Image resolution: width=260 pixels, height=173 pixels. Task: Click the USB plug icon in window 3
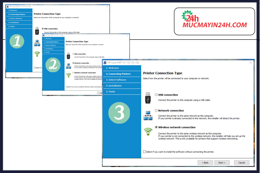148,98
